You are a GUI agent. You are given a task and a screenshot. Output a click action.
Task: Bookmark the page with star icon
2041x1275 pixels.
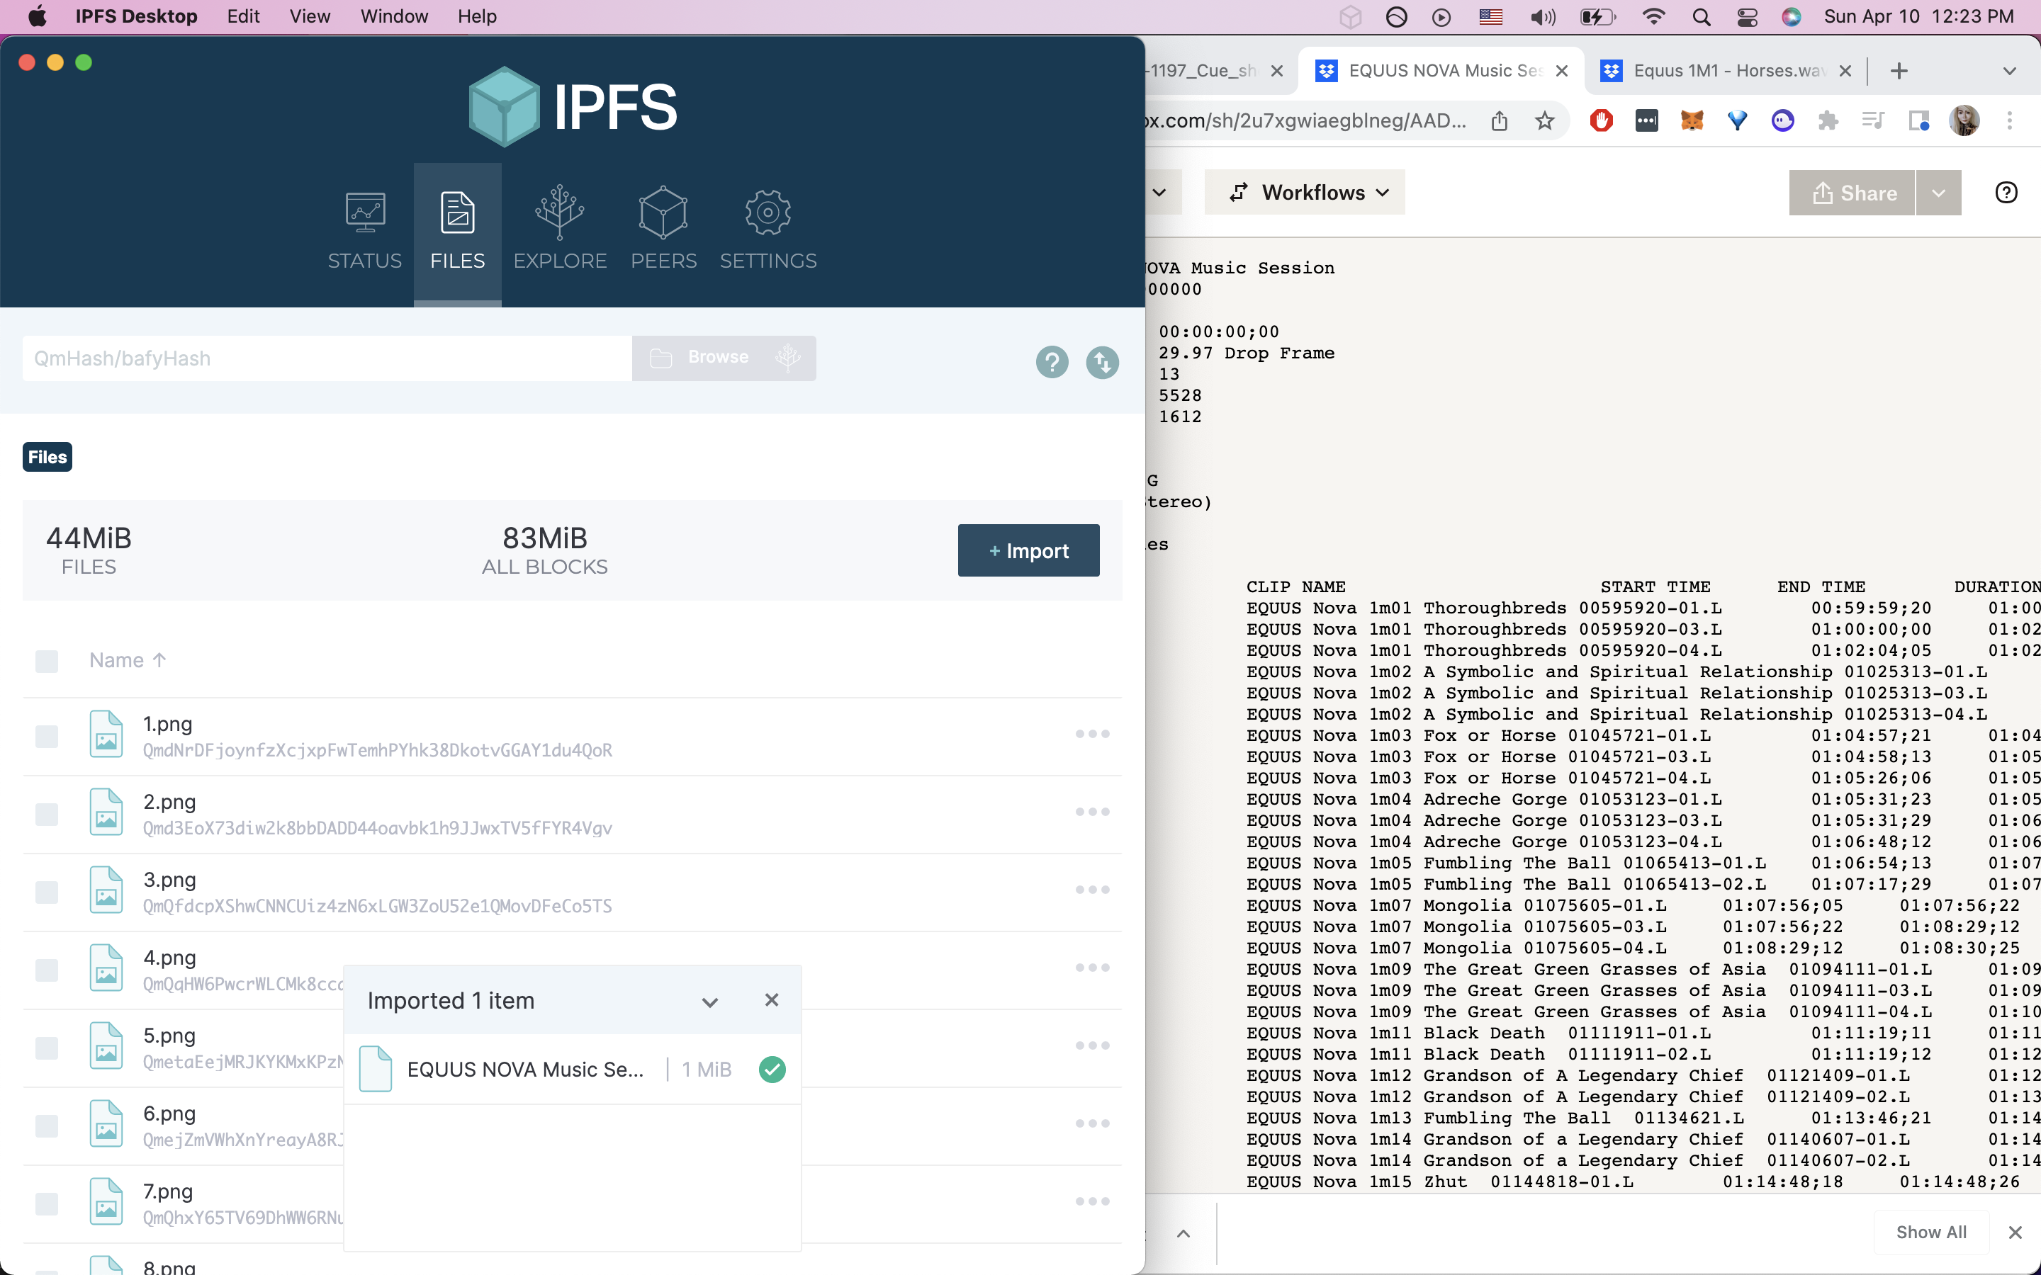[1544, 120]
